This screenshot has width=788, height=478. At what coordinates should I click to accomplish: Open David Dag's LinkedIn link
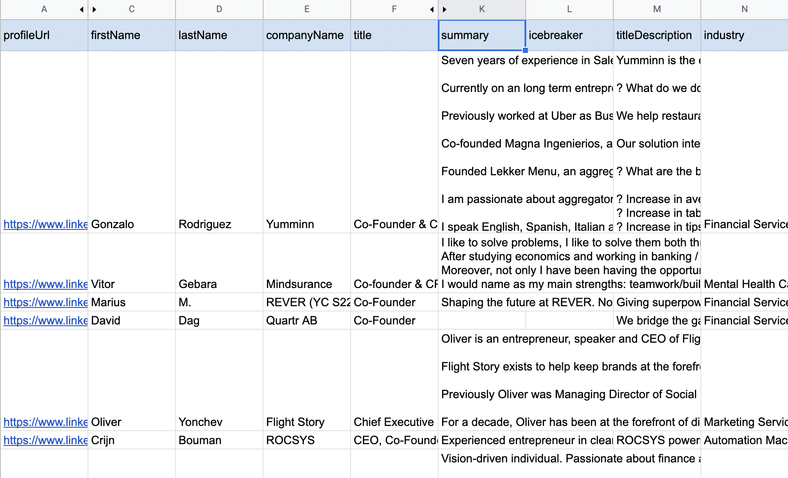[46, 321]
